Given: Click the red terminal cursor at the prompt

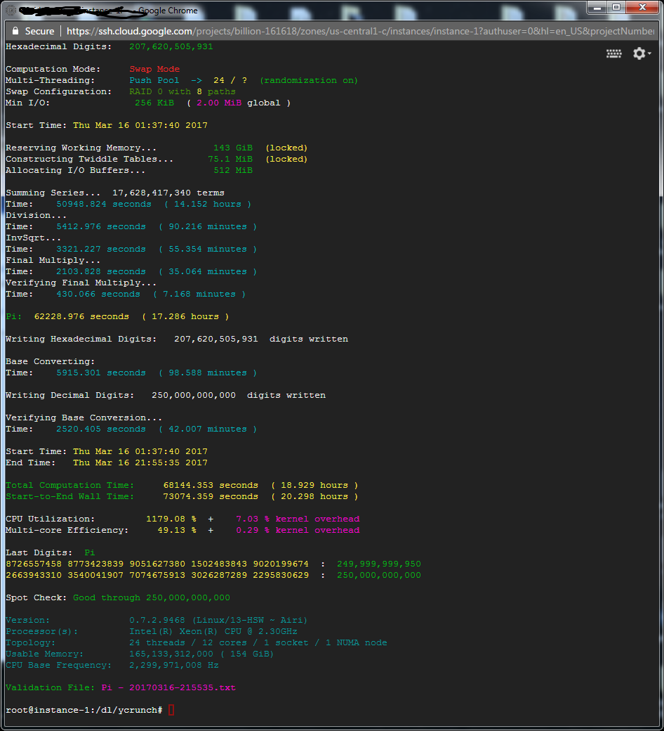Looking at the screenshot, I should [171, 710].
